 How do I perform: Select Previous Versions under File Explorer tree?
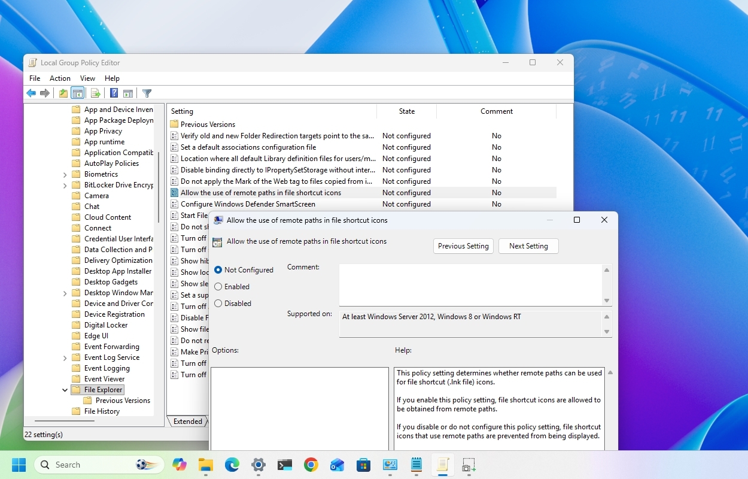coord(123,401)
